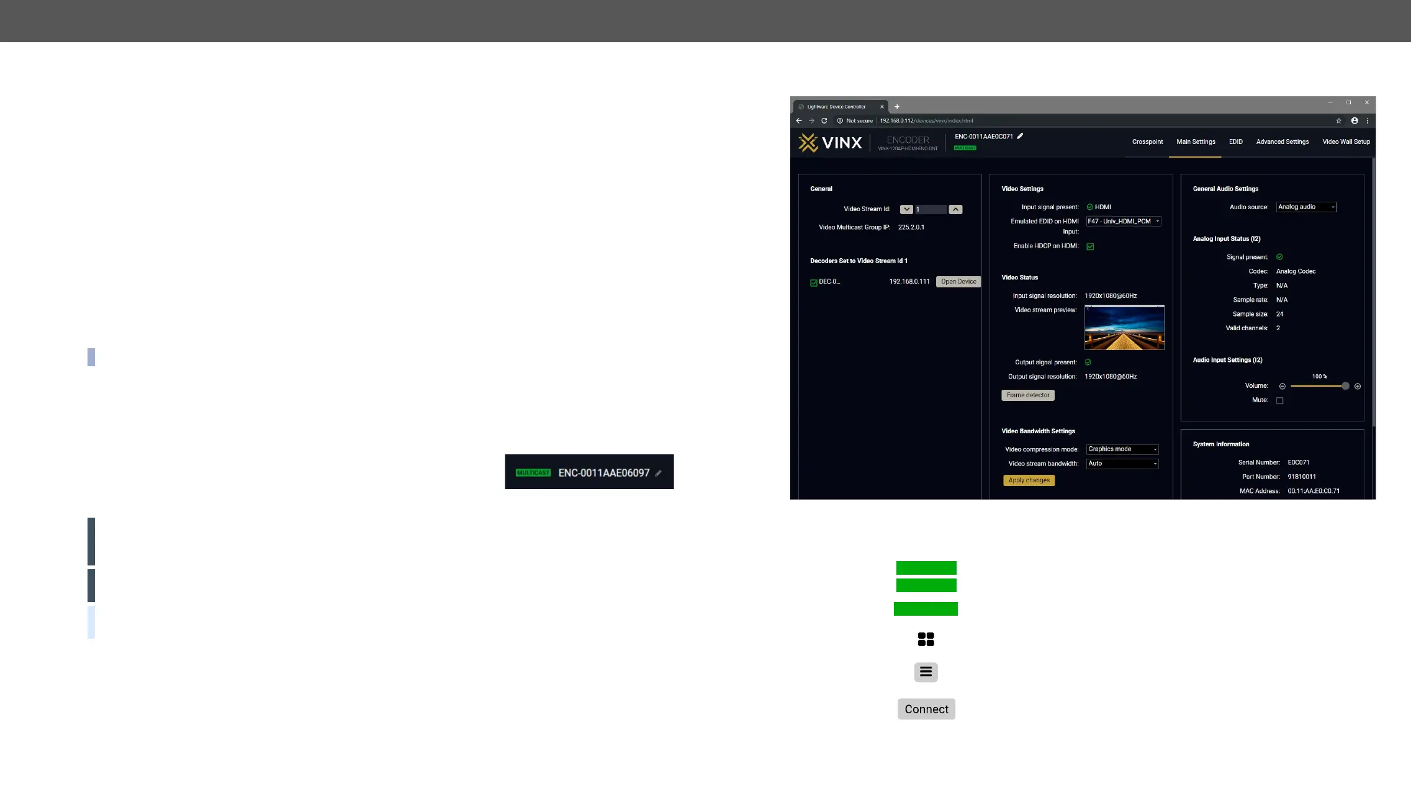This screenshot has width=1411, height=792.
Task: Switch to the Crosspoint tab
Action: pos(1147,142)
